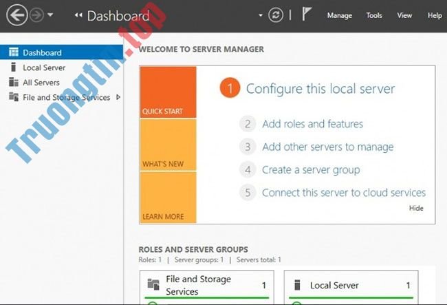Click the step 2 circle
The height and width of the screenshot is (305, 447).
tap(248, 124)
